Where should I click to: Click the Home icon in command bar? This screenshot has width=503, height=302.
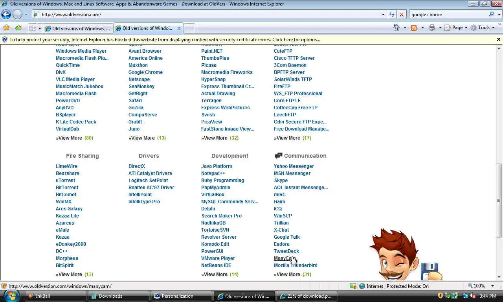coord(397,28)
